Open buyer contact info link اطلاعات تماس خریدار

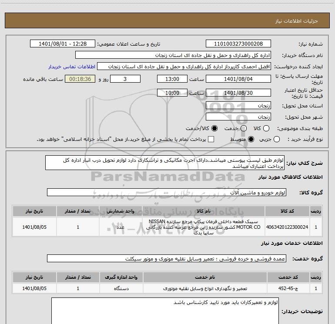72,67
